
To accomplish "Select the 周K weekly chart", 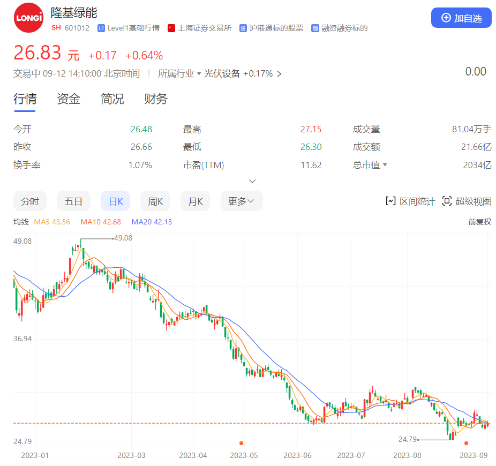I will click(x=155, y=201).
